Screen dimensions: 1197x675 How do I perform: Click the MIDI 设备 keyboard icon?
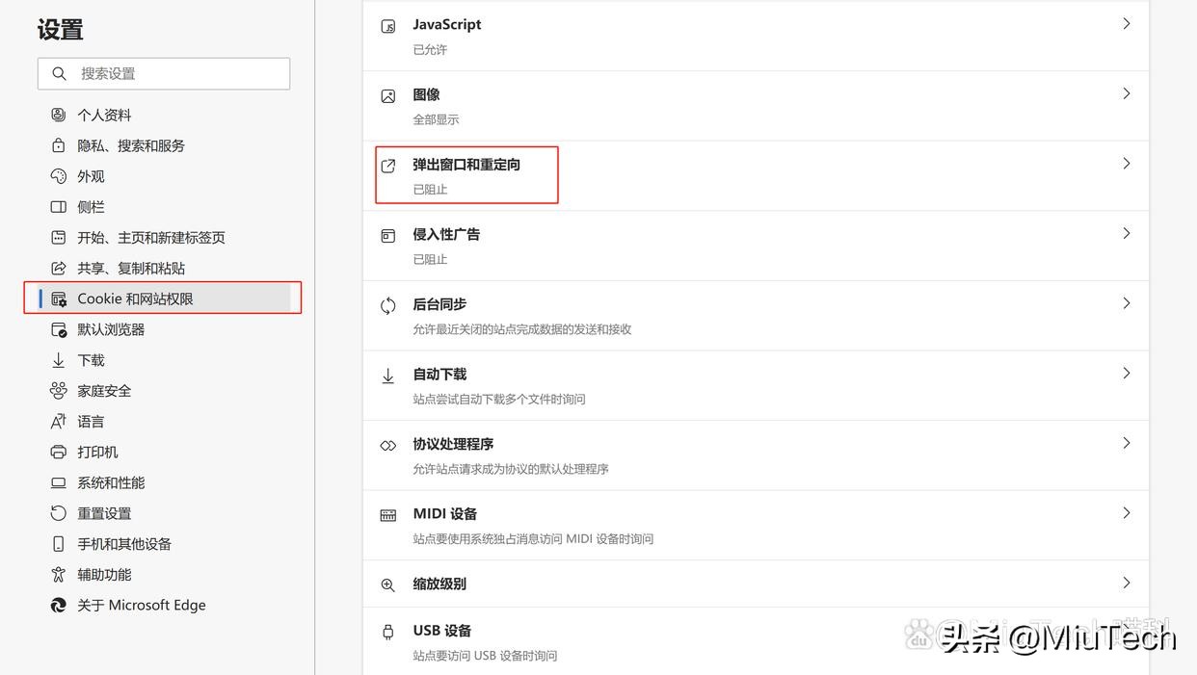[x=388, y=515]
